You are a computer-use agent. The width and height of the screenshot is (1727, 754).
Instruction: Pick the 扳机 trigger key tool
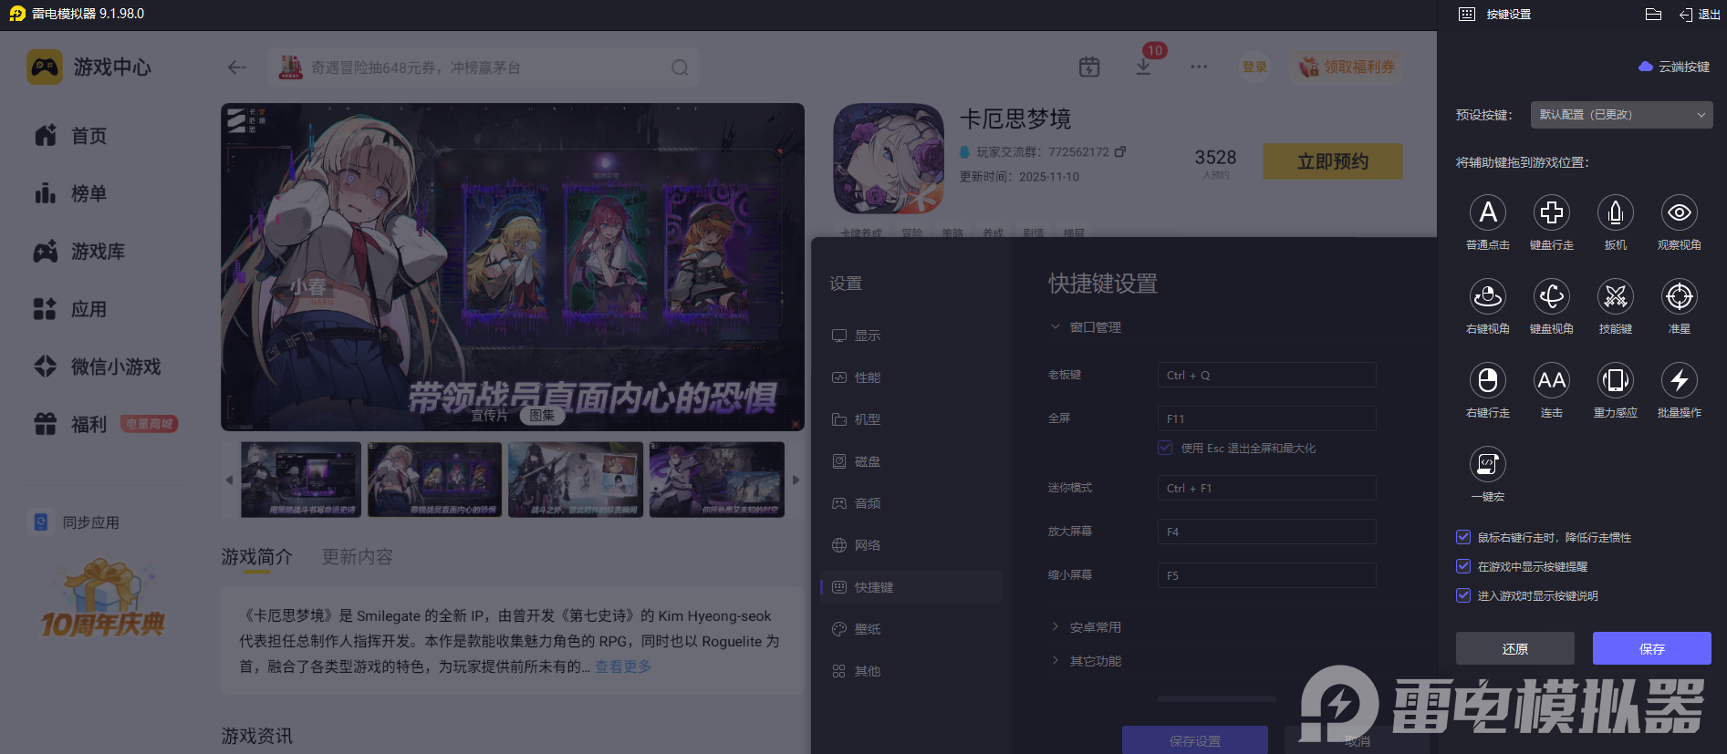click(x=1616, y=212)
